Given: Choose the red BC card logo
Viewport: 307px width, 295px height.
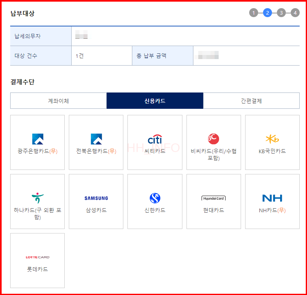Looking at the screenshot, I should tap(213, 139).
